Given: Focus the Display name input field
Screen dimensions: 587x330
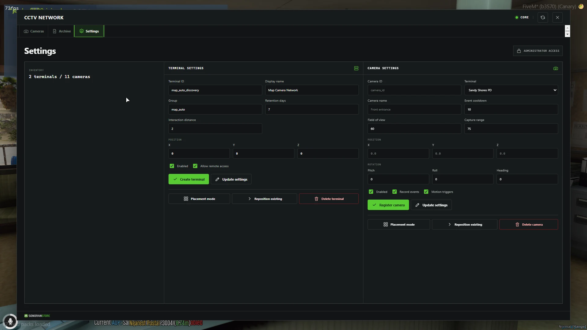Looking at the screenshot, I should tap(312, 90).
